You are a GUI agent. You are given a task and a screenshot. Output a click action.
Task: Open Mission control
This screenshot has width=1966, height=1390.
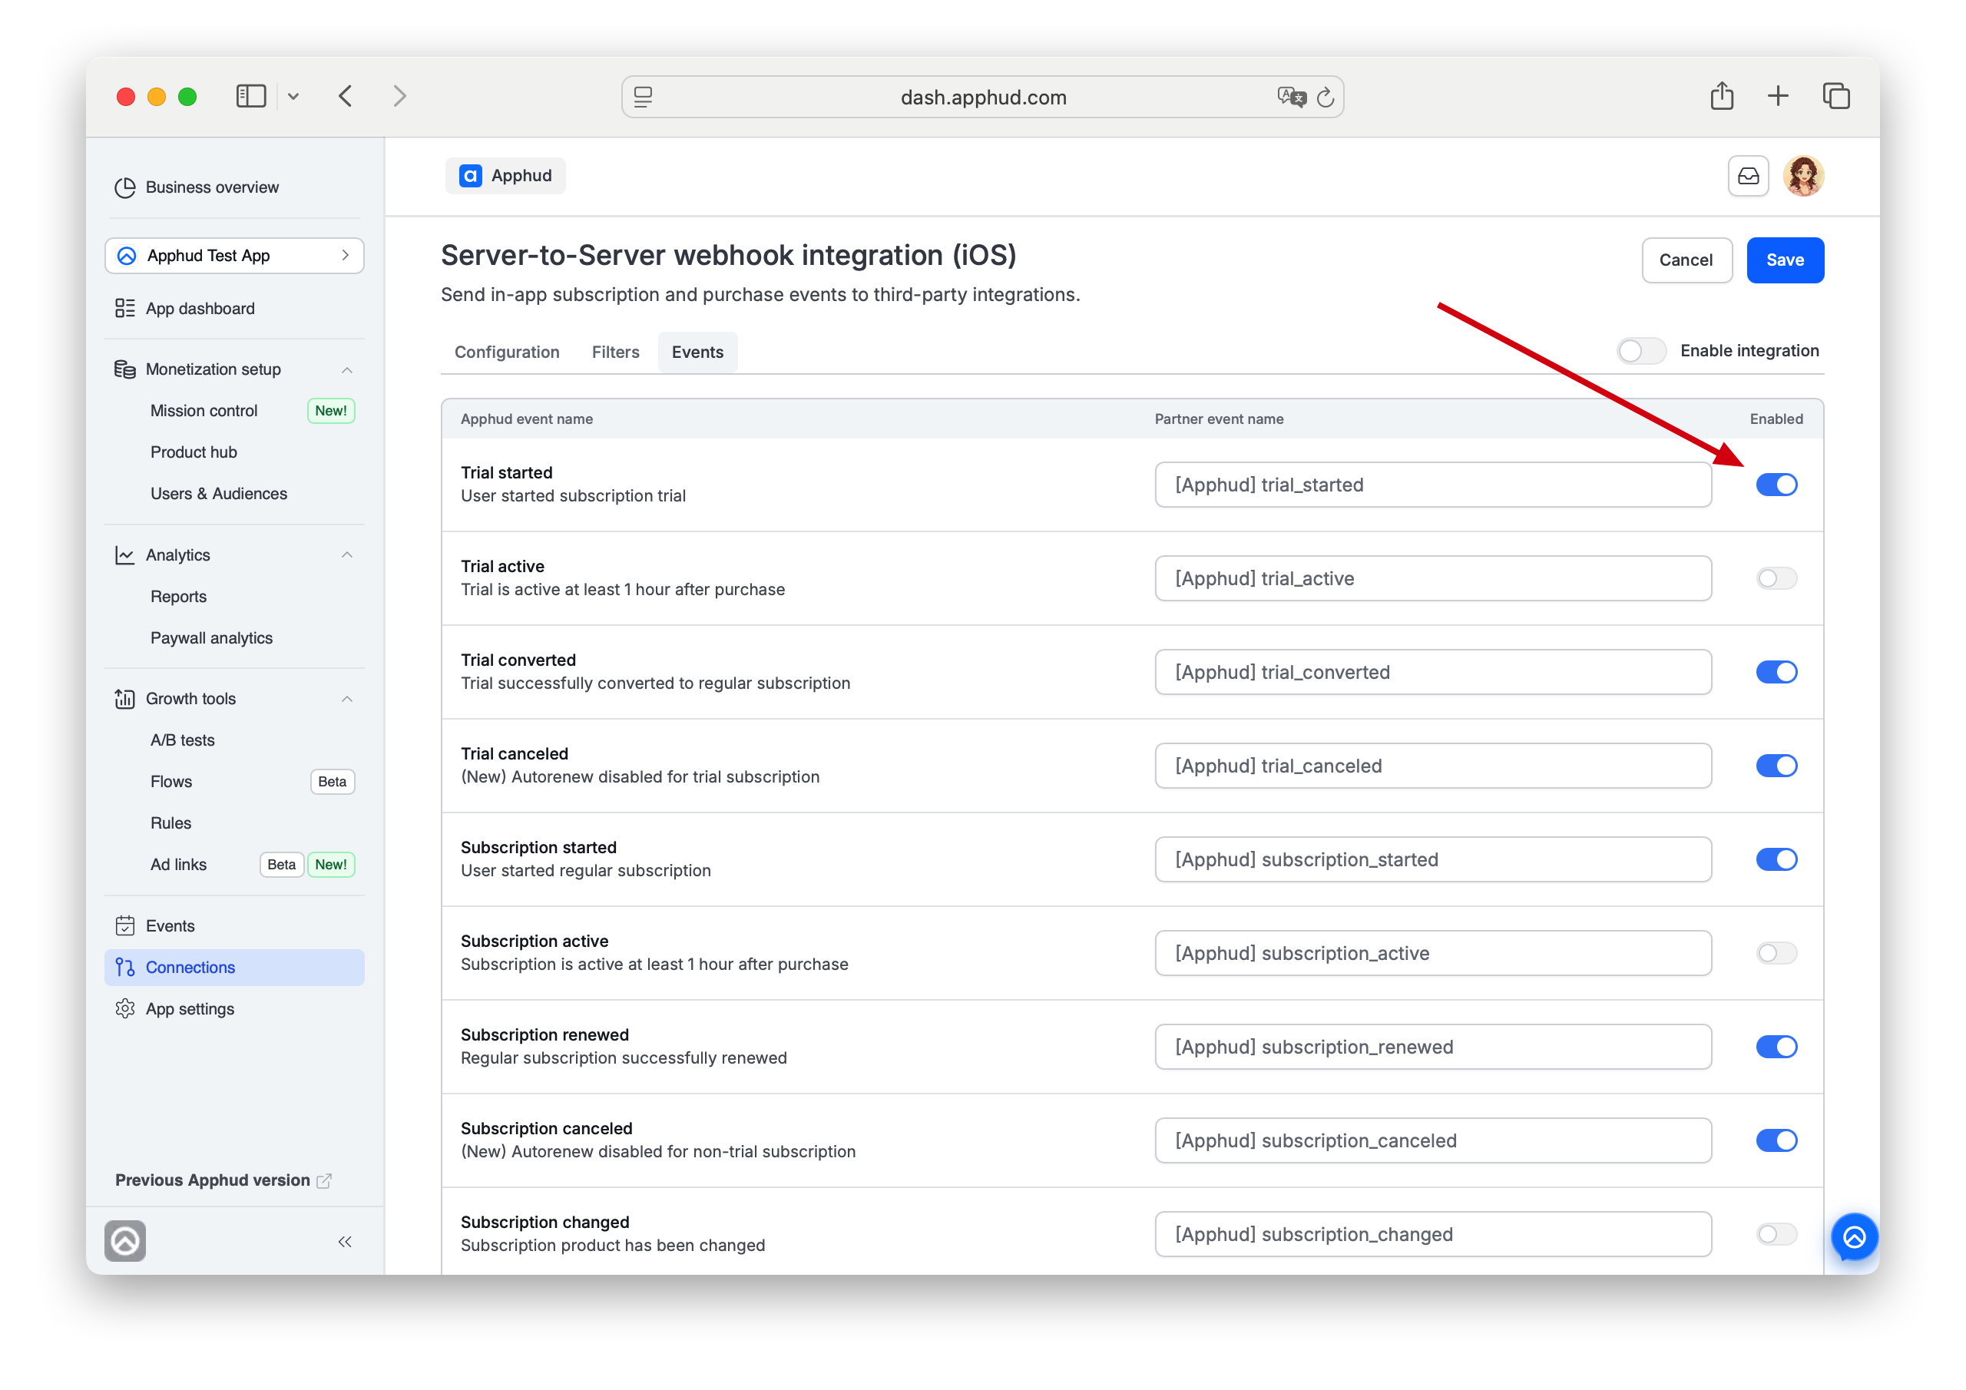tap(204, 410)
